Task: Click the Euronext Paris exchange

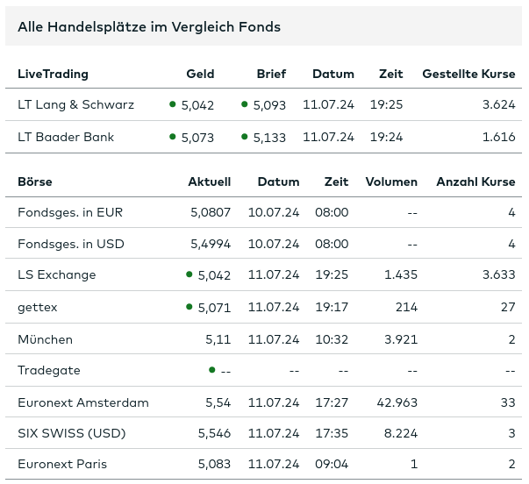Action: click(x=62, y=464)
